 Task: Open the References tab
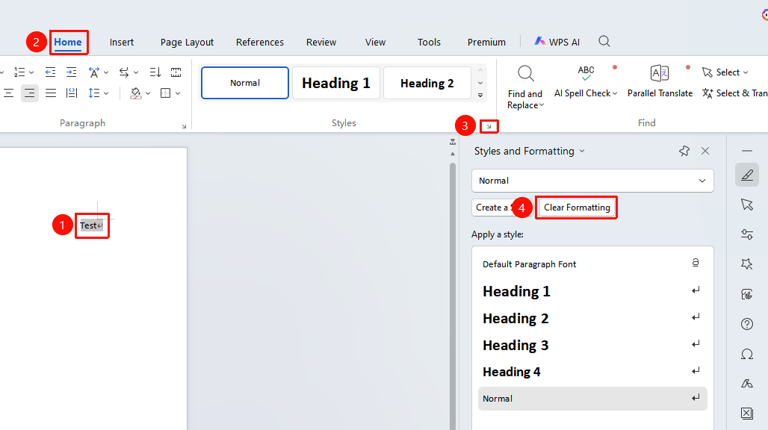[x=259, y=43]
